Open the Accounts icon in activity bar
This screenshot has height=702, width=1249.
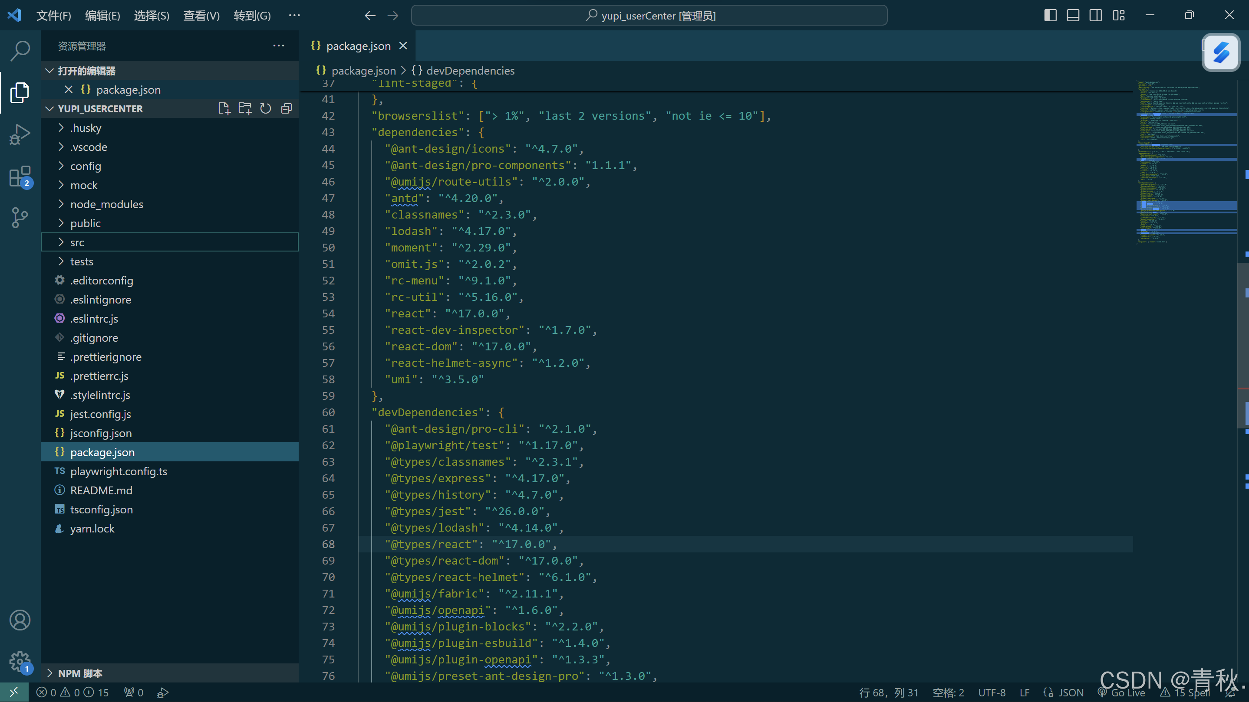coord(20,620)
